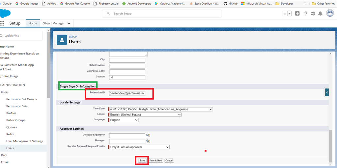This screenshot has width=337, height=168.
Task: Click the Delegated Approver input field
Action: point(127,136)
